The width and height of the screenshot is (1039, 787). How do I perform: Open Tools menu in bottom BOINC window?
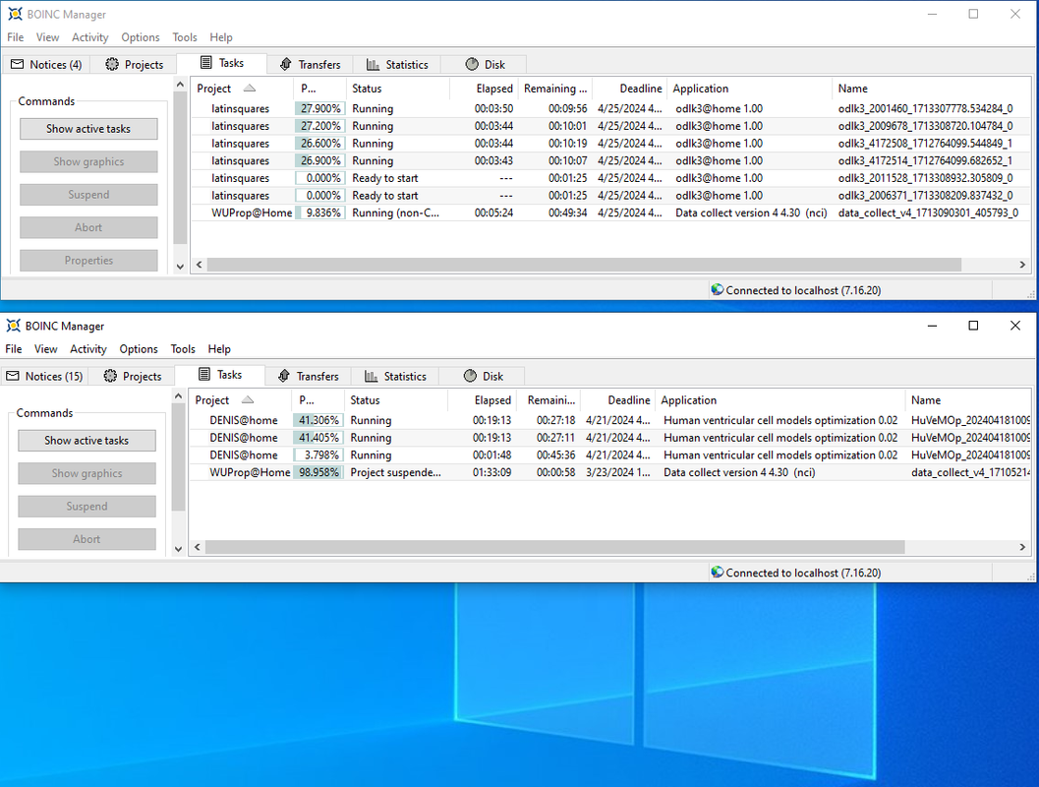pyautogui.click(x=183, y=349)
